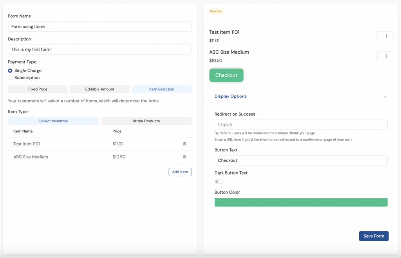401x258 pixels.
Task: Click the Redirect on Success URL field
Action: click(x=301, y=124)
